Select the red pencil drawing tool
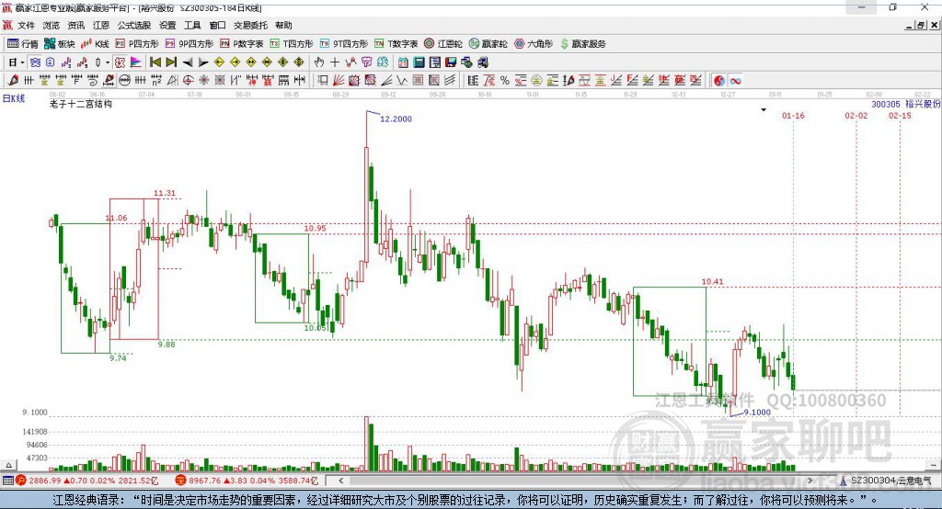 click(13, 81)
